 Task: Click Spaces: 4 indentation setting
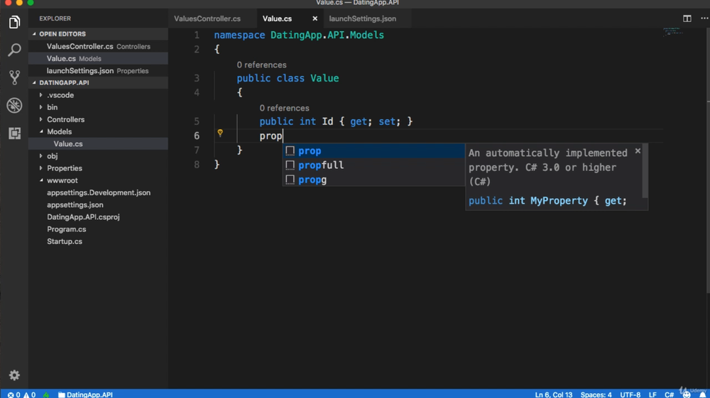point(596,395)
